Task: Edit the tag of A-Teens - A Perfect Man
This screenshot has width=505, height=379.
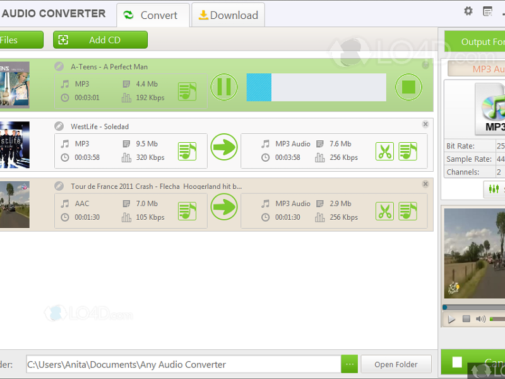Action: (59, 66)
